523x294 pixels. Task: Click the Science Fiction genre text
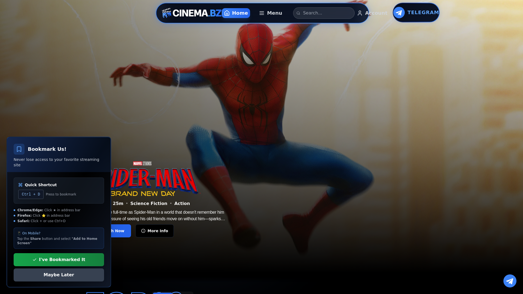(x=149, y=203)
